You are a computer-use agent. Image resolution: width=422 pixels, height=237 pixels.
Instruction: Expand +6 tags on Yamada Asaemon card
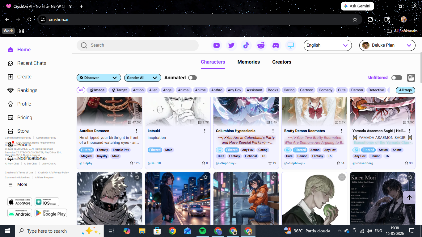point(387,156)
